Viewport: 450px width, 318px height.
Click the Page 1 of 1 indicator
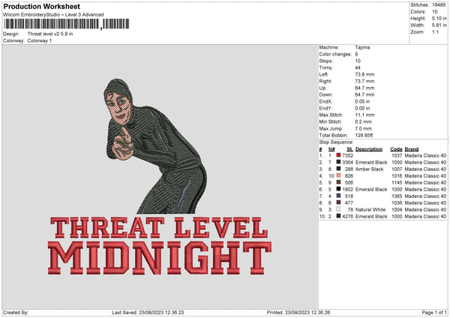[x=434, y=312]
